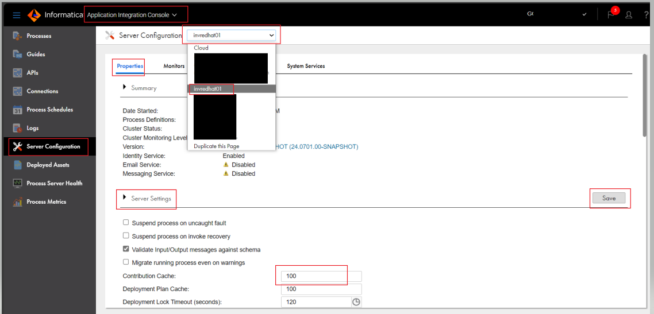Click the Identity Service 'Enabled' value
This screenshot has width=654, height=314.
pyautogui.click(x=233, y=156)
